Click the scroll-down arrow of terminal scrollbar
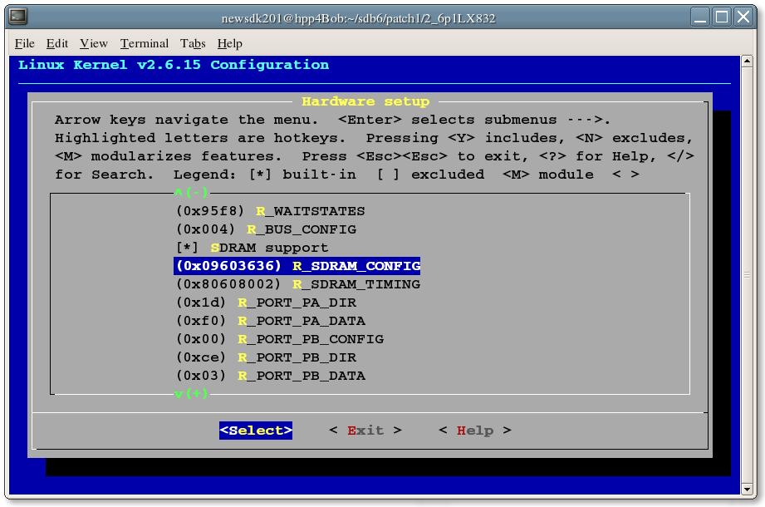Image resolution: width=765 pixels, height=507 pixels. coord(747,489)
